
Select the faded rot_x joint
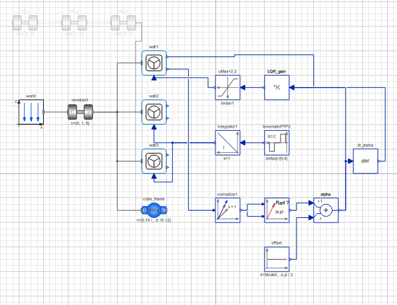(x=25, y=23)
